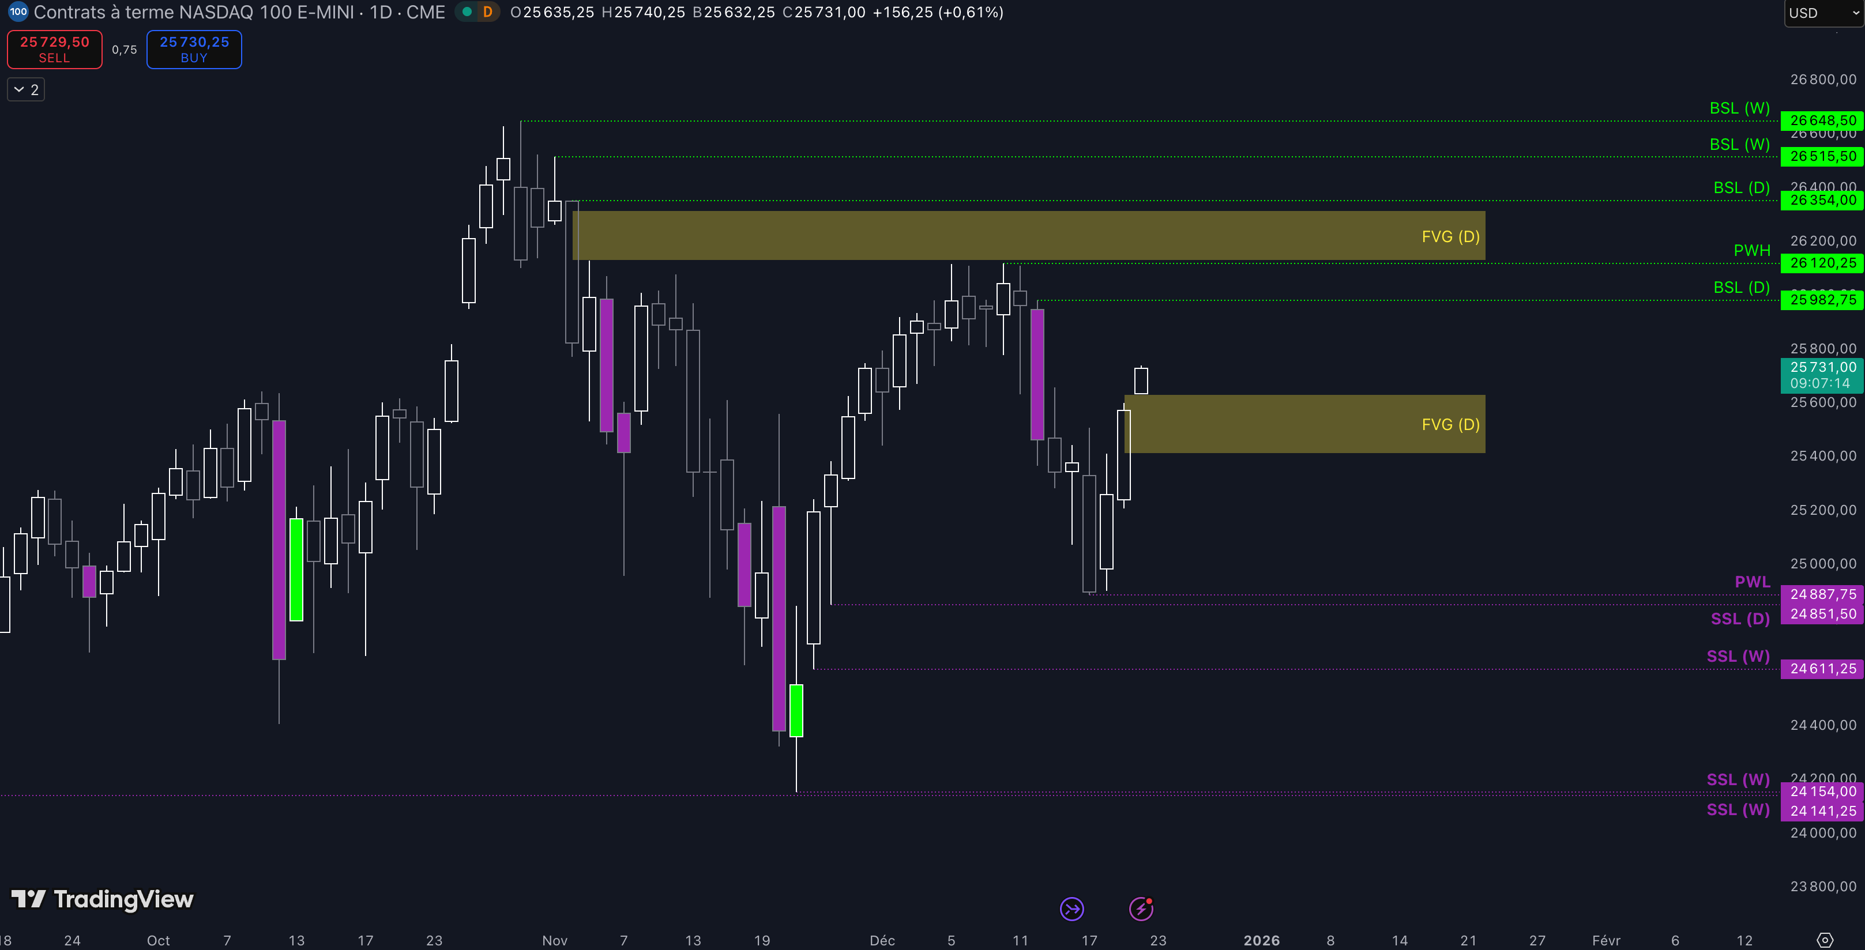Select the lower yellow FVG (D) zone
The width and height of the screenshot is (1865, 950).
click(x=1303, y=424)
